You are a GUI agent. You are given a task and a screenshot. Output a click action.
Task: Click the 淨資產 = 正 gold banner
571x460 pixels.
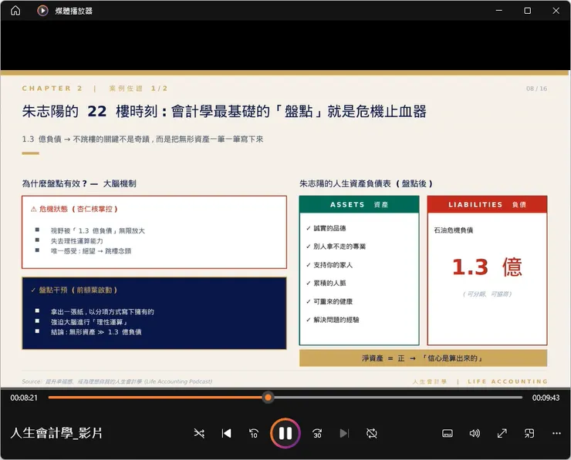[x=423, y=358]
